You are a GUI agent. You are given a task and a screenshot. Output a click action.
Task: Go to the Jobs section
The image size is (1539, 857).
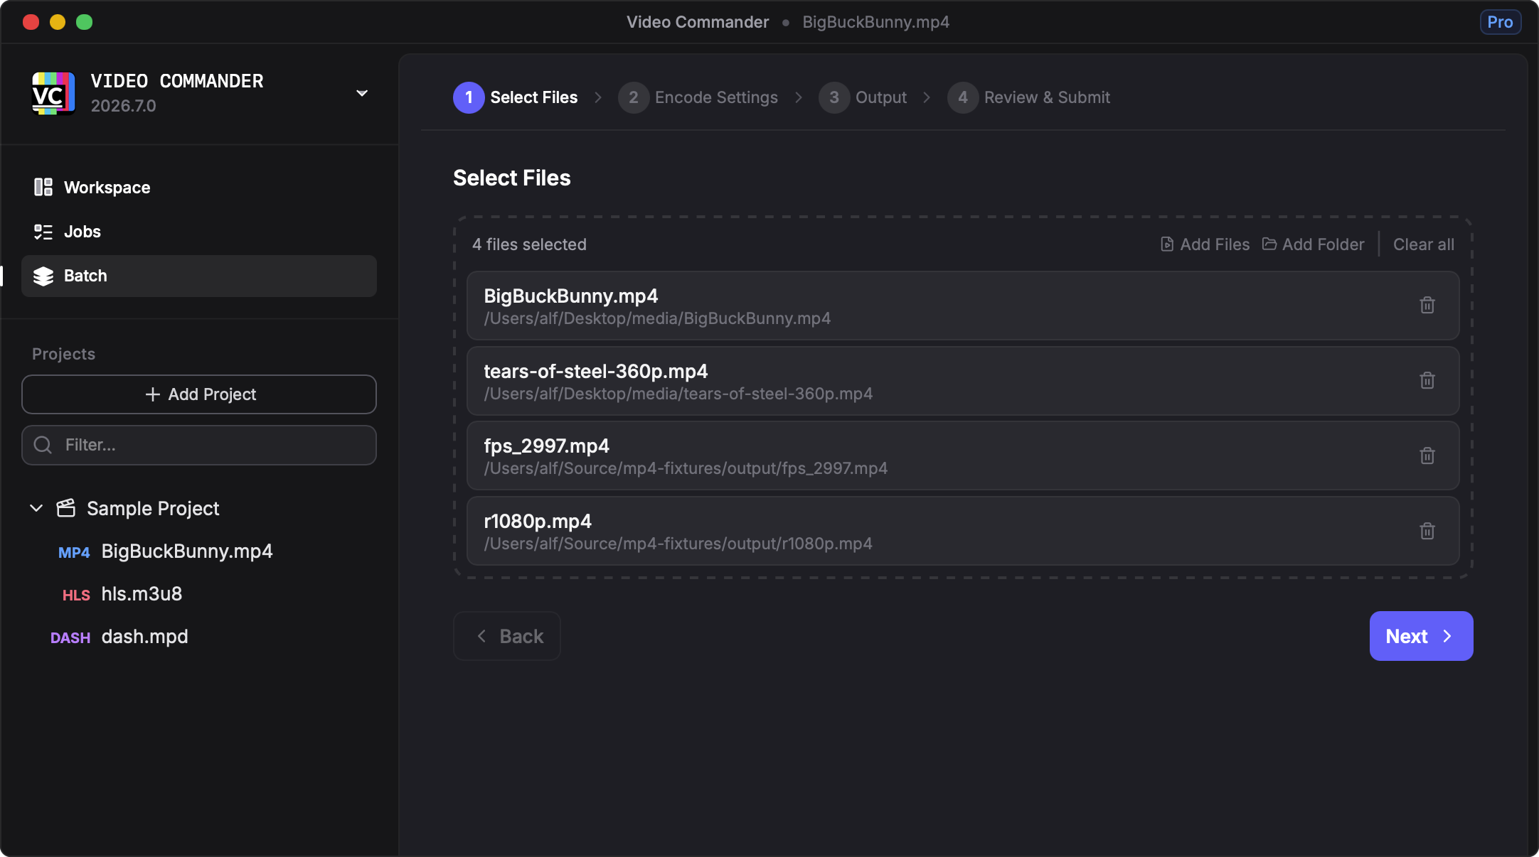(x=82, y=232)
